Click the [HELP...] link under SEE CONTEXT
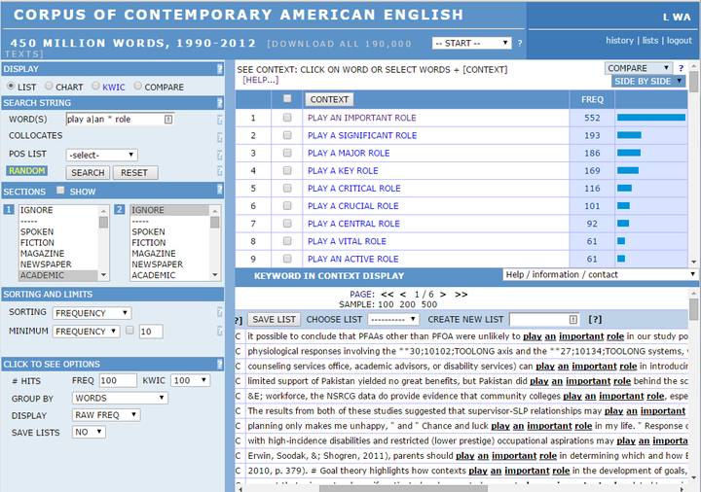 (x=261, y=80)
